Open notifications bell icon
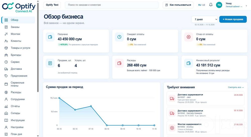The width and height of the screenshot is (251, 137). pos(211,5)
